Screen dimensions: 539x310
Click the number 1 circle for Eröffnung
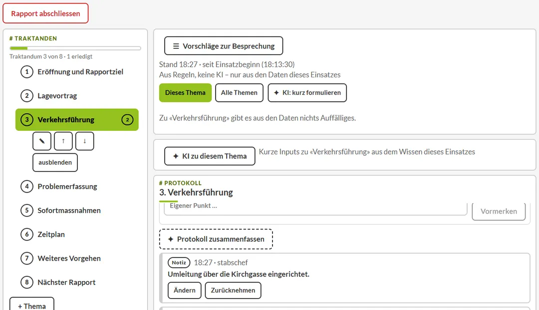27,72
